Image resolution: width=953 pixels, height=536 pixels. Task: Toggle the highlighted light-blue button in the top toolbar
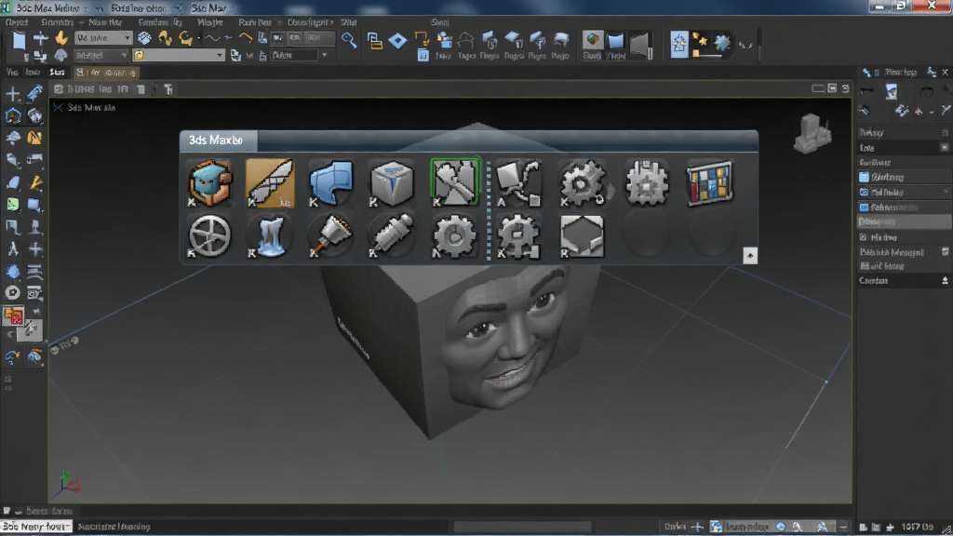(678, 43)
